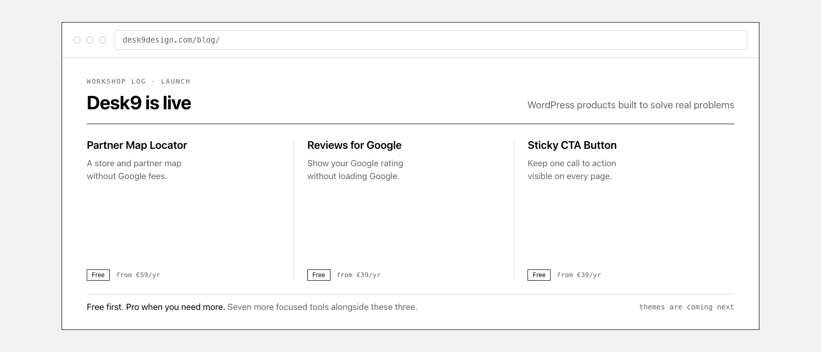
Task: Click the third window circle button
Action: [x=103, y=40]
